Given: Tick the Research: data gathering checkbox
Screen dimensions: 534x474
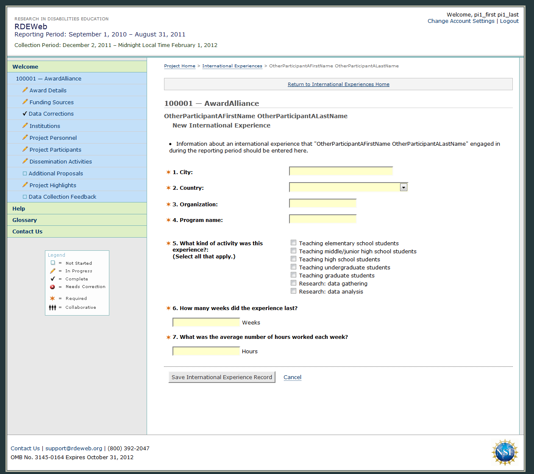Looking at the screenshot, I should [293, 283].
